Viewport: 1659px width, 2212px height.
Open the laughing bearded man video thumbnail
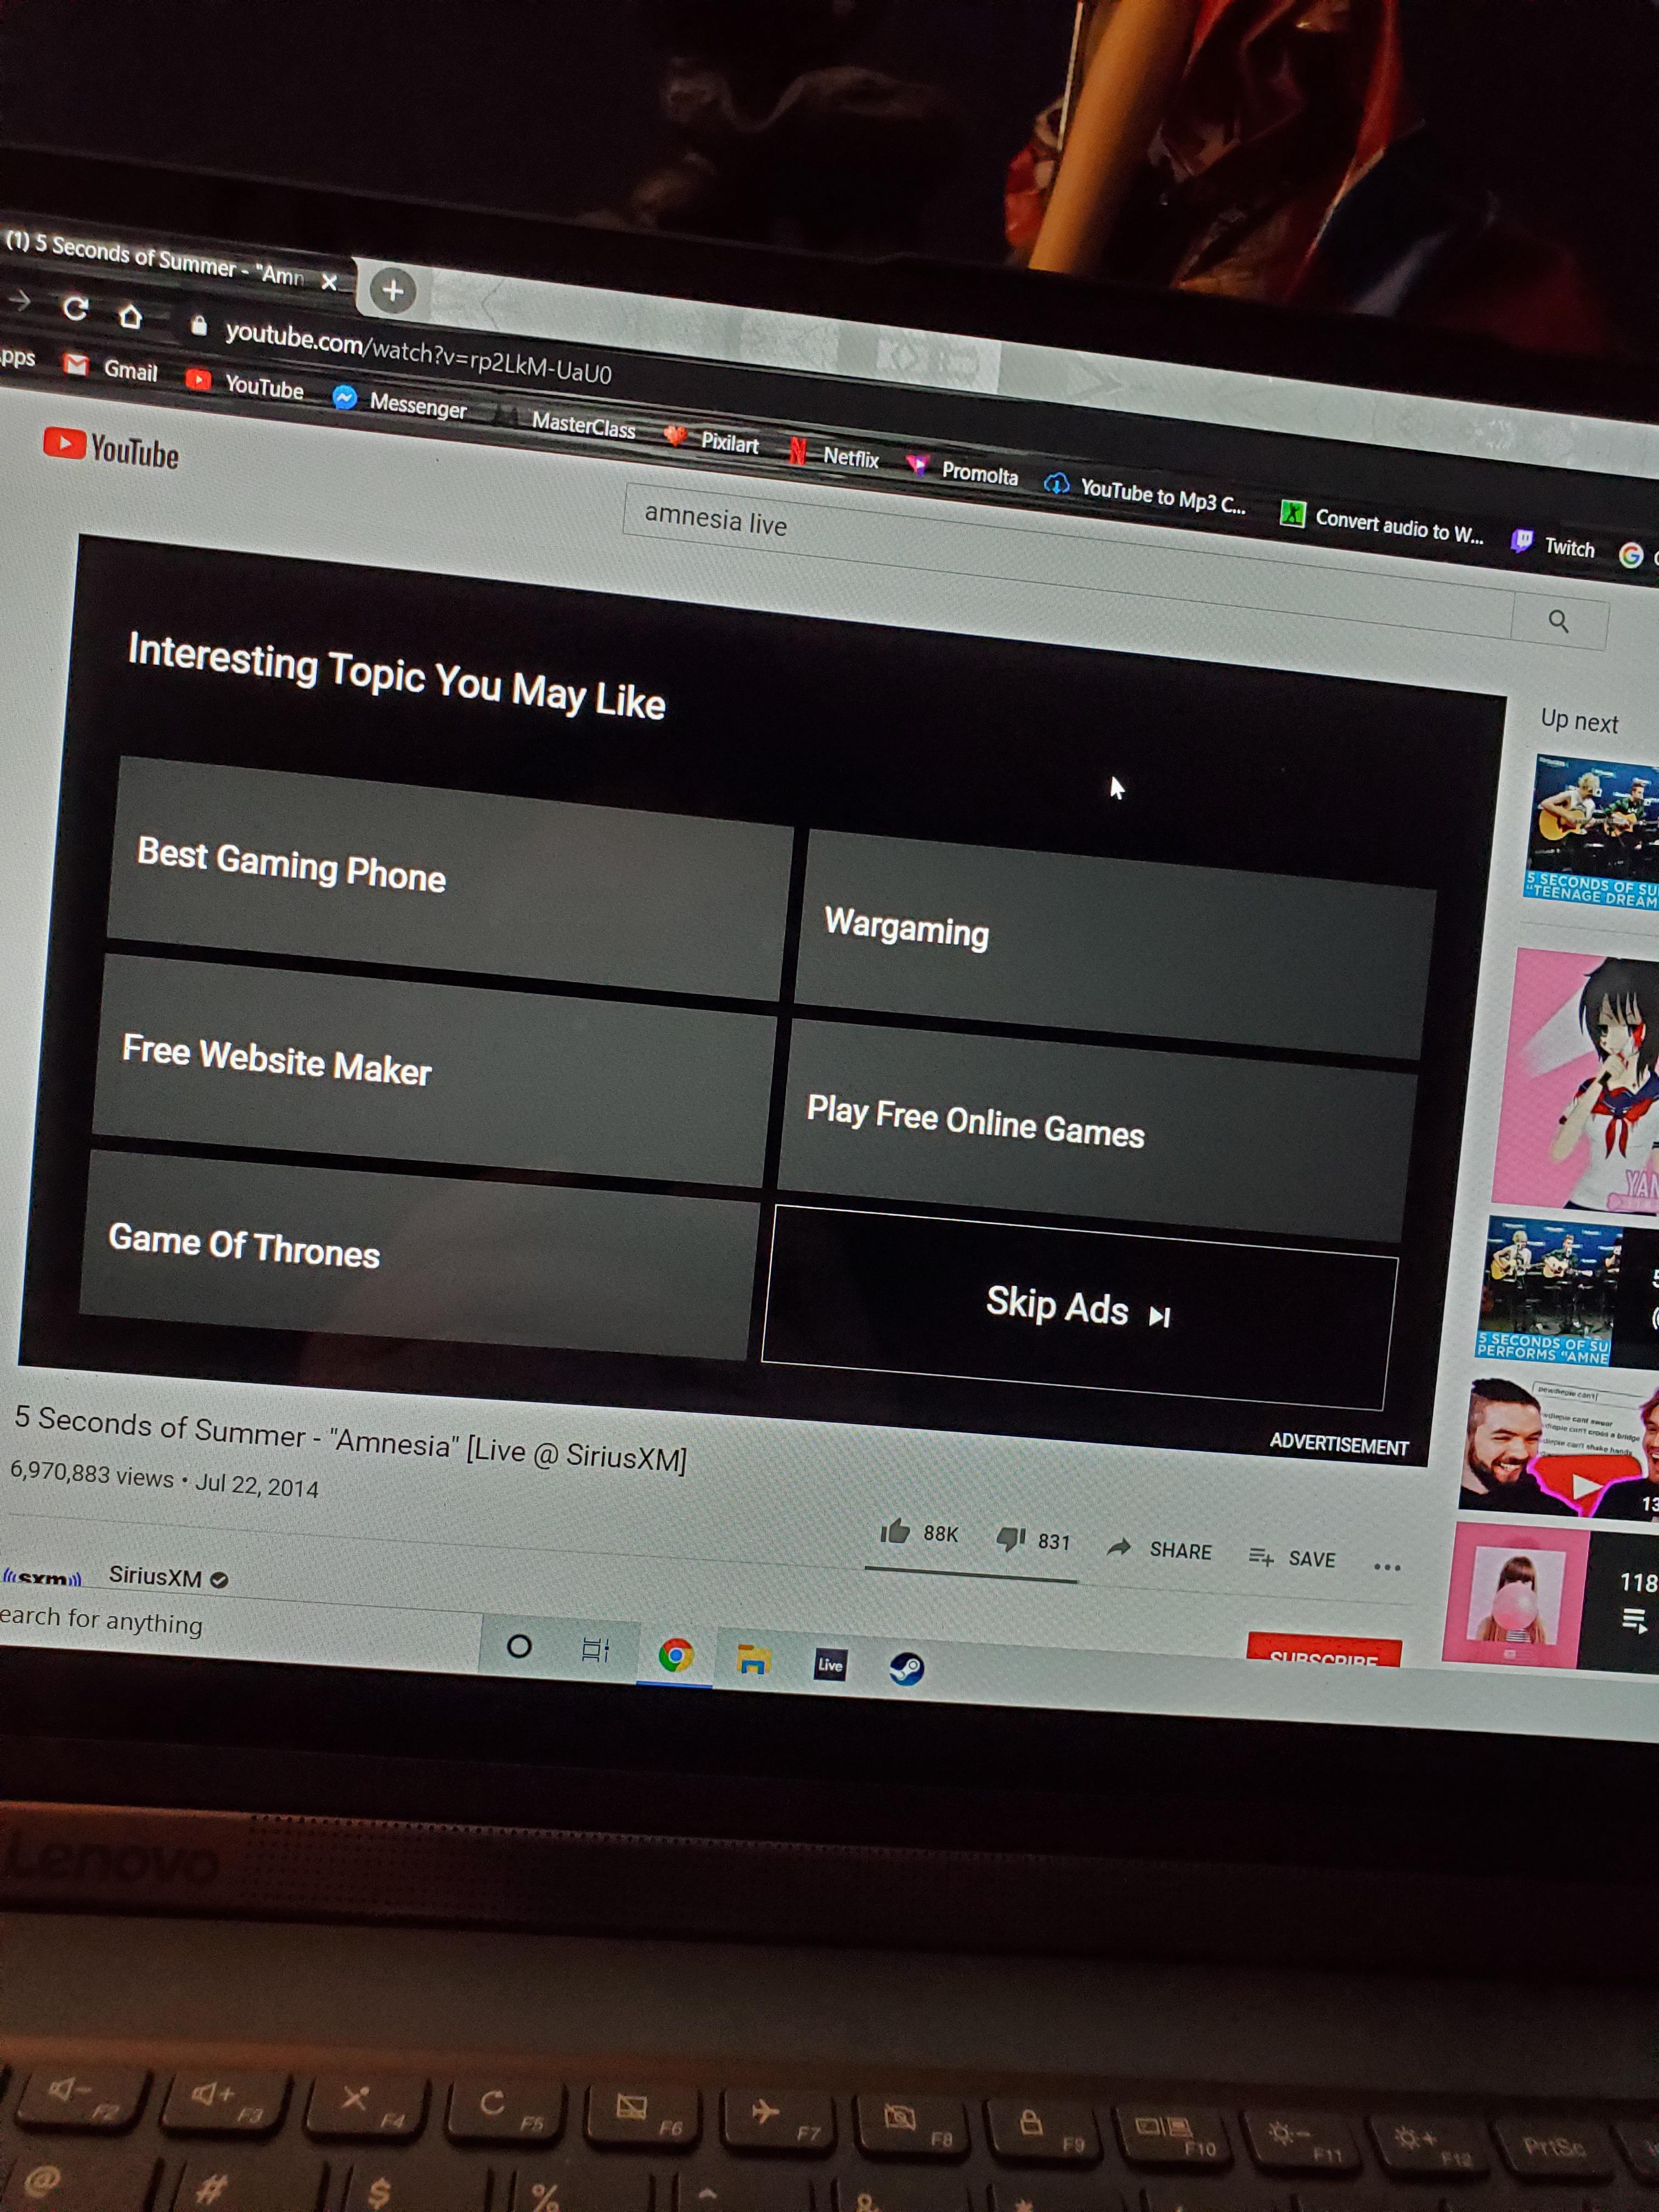[x=1560, y=1446]
